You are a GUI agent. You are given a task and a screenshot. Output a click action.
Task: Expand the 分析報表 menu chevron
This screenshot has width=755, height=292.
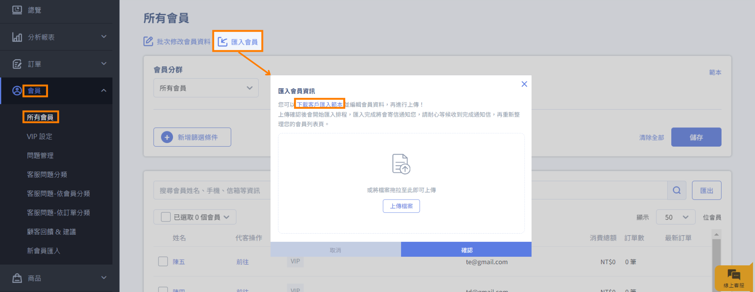104,36
